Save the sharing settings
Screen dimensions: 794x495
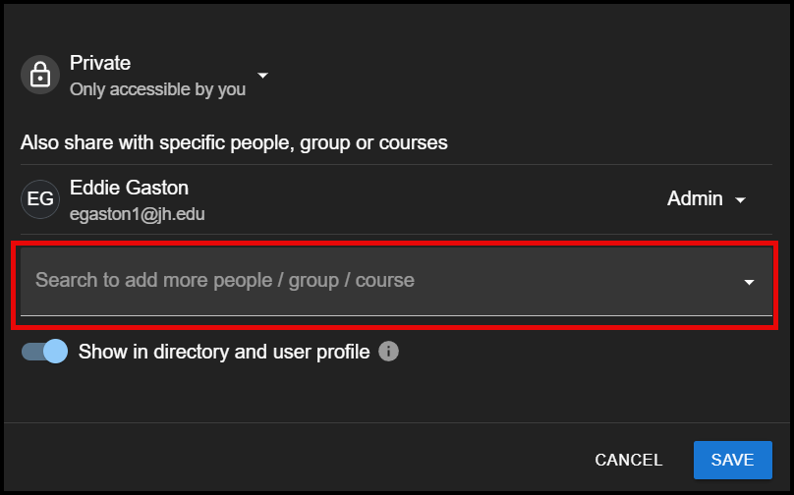coord(733,460)
